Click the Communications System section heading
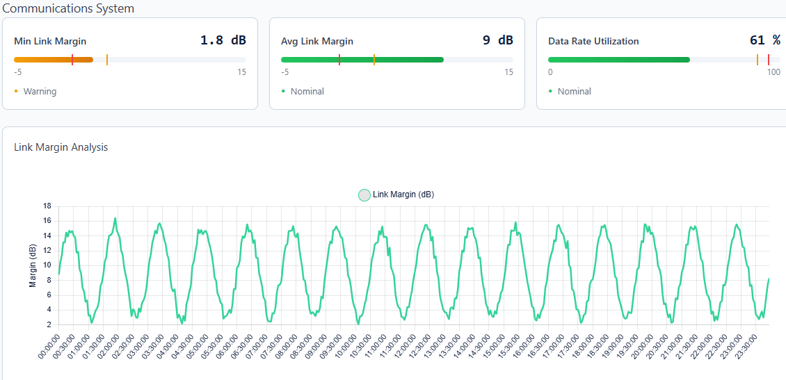Image resolution: width=786 pixels, height=380 pixels. pos(68,8)
